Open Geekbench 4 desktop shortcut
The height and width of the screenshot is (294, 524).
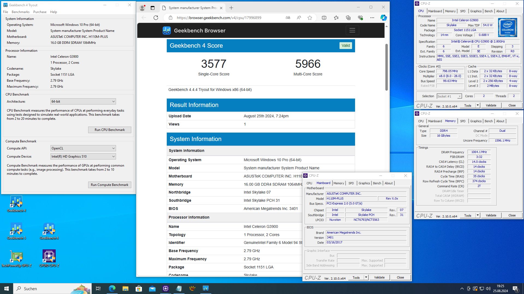(x=16, y=204)
